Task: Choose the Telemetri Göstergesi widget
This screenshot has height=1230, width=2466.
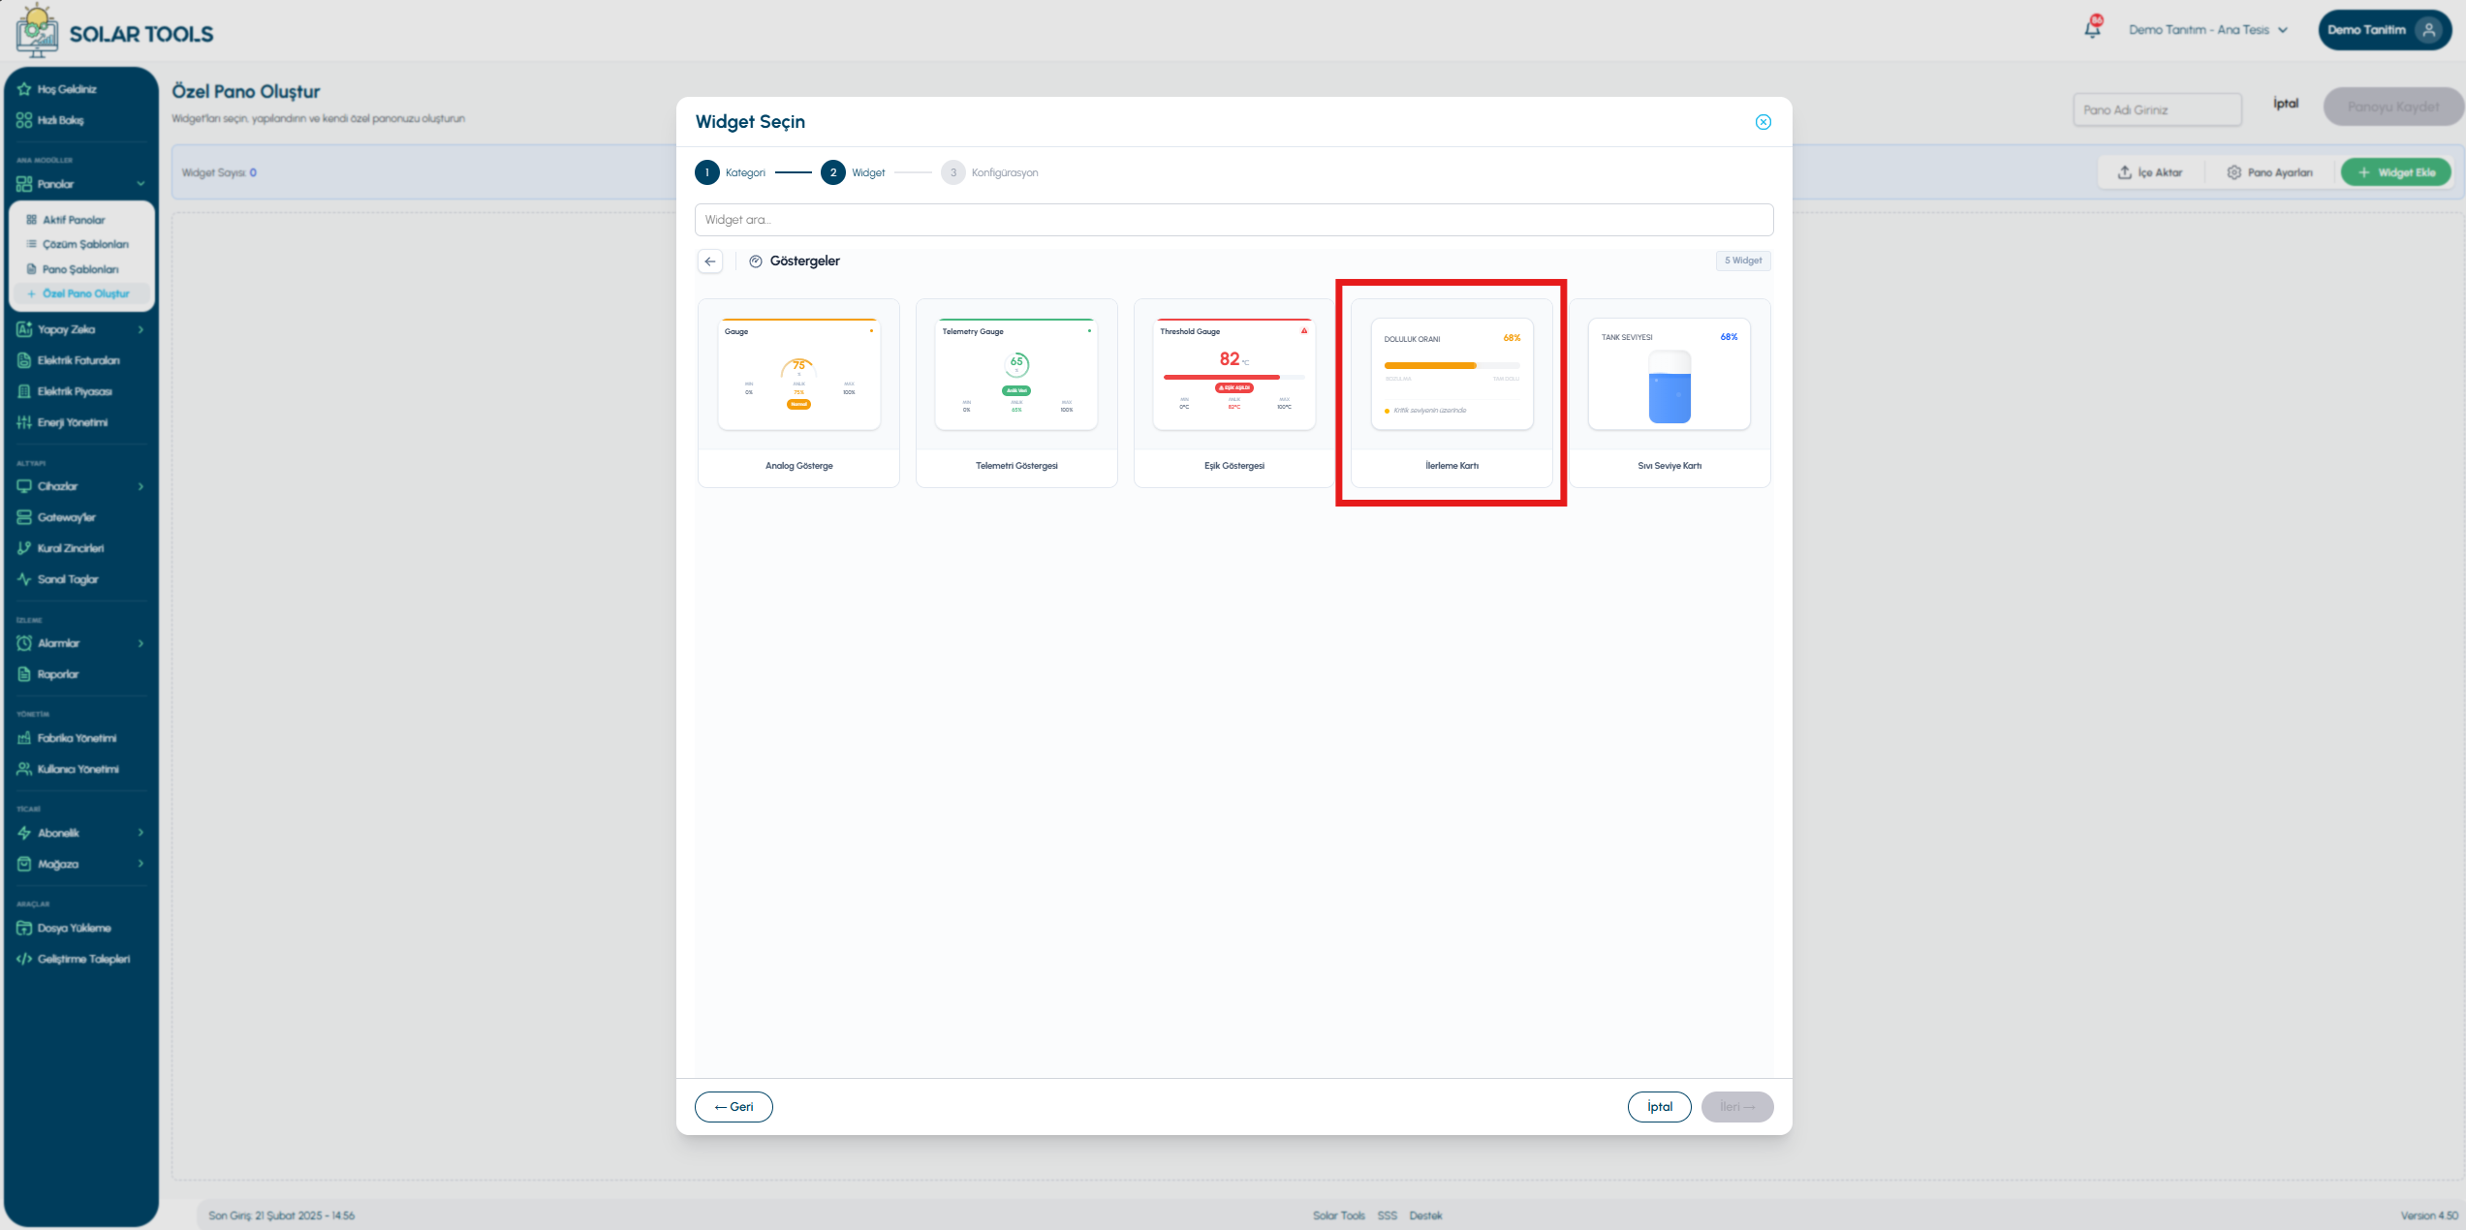Action: pos(1016,392)
